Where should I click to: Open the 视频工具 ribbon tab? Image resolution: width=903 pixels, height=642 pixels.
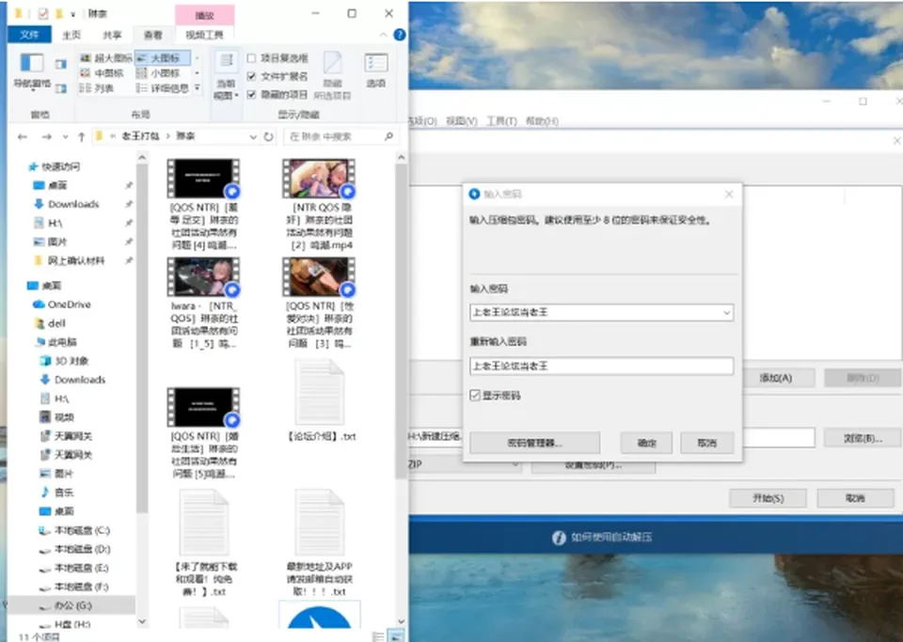[204, 35]
